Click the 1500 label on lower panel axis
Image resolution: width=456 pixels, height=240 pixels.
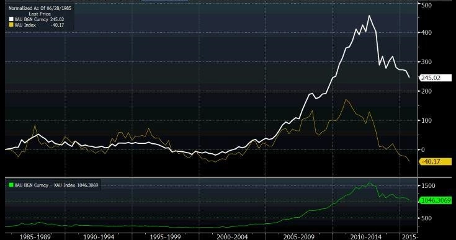point(428,185)
